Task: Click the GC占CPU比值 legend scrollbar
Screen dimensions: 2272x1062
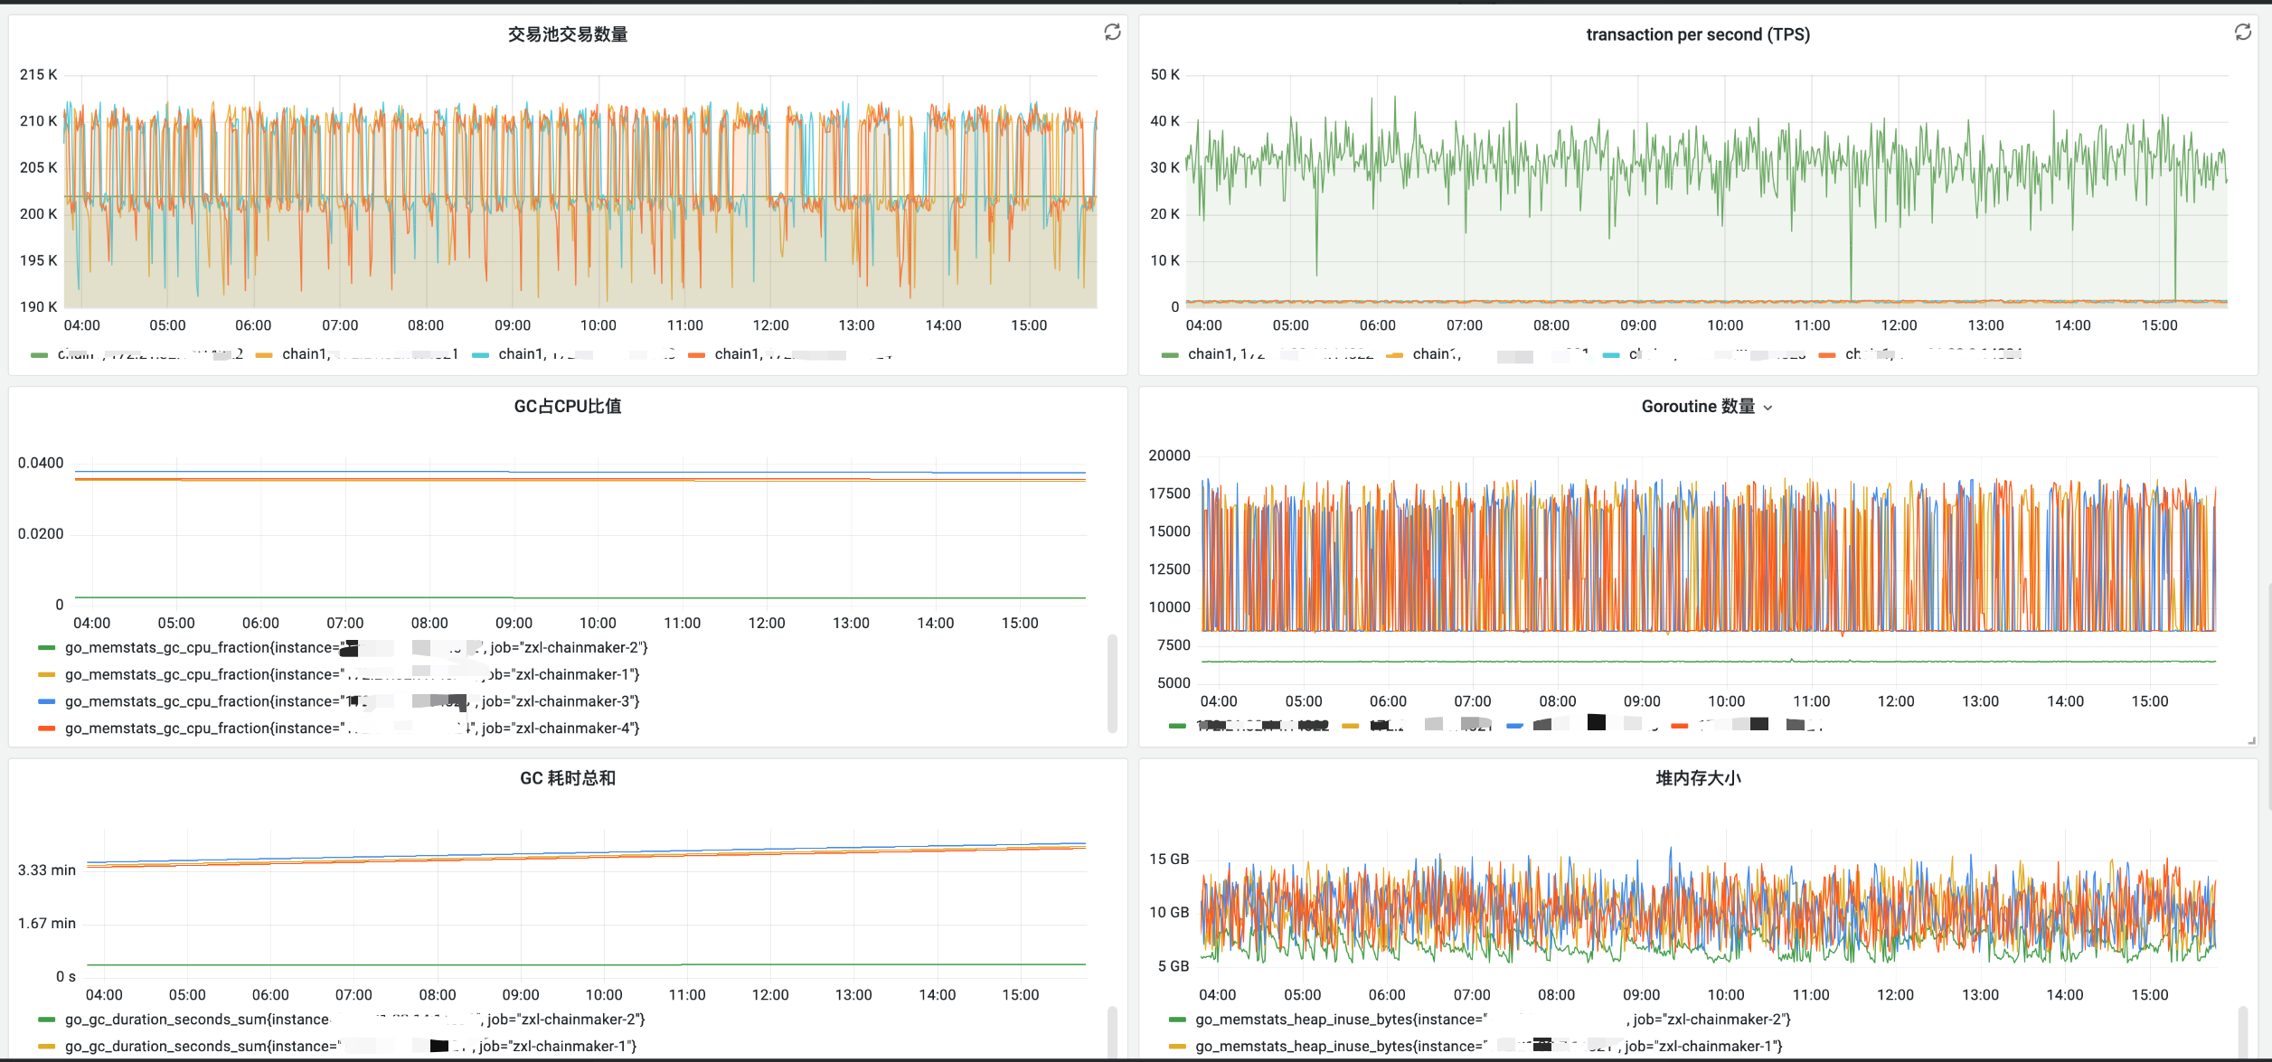Action: click(1112, 682)
